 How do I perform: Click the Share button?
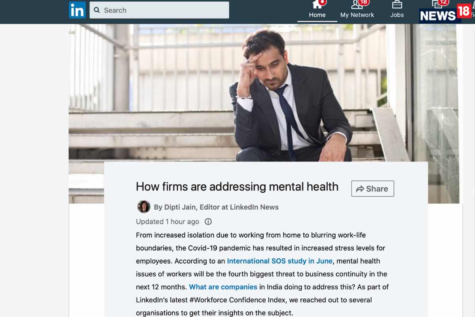coord(372,189)
